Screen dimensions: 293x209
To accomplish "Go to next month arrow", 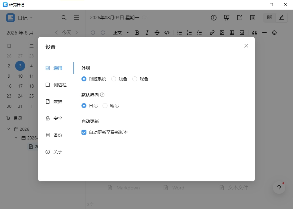I will pos(77,33).
